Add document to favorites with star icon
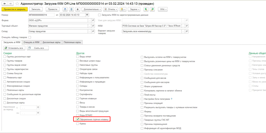Screen dimensions: 266x133 click(x=18, y=4)
